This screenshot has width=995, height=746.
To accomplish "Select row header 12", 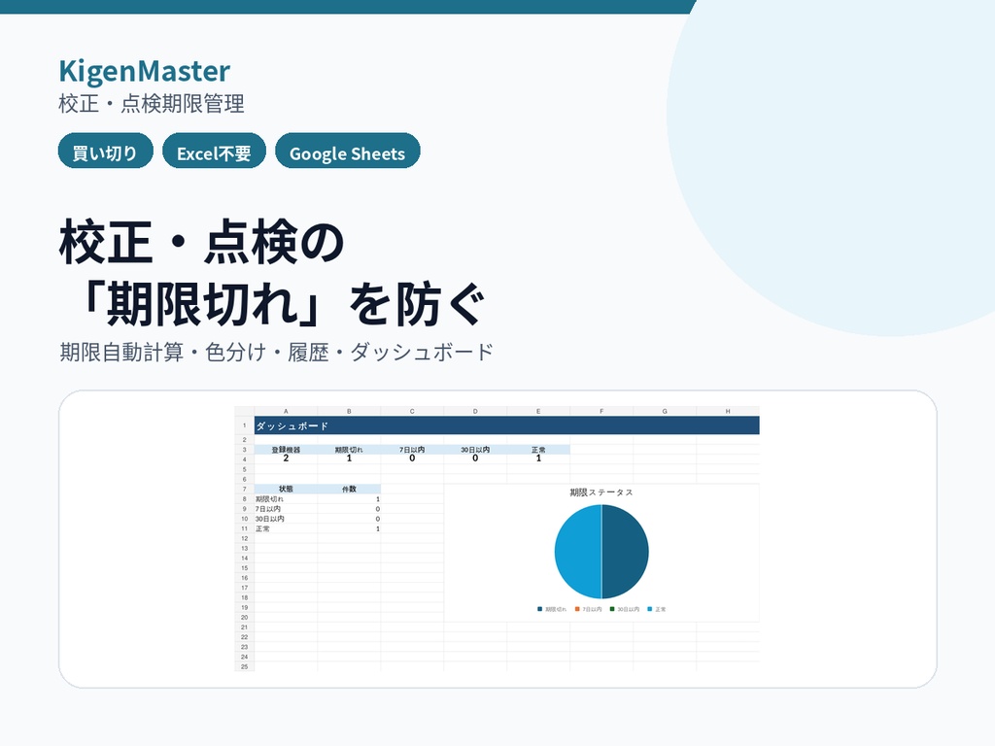I will (x=244, y=538).
